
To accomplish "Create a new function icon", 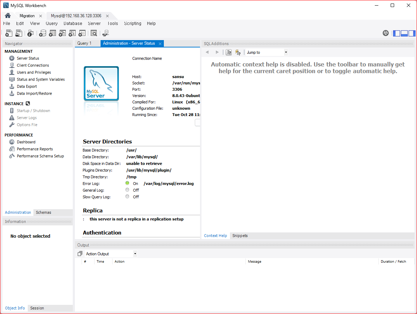I will (x=82, y=33).
